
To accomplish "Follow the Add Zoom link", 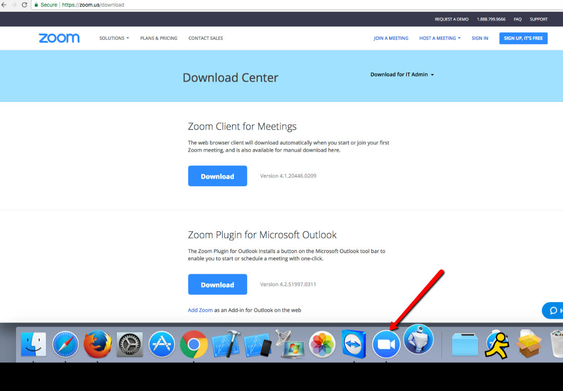I will pyautogui.click(x=200, y=310).
